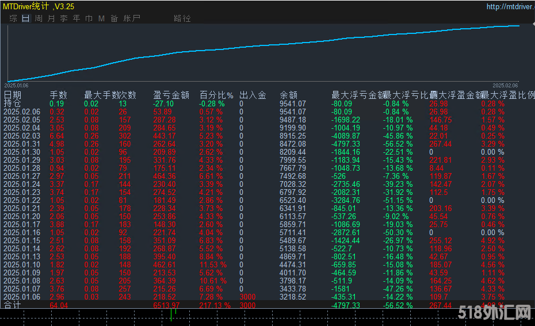Select the 2025.02.03 date row
Screen dimensions: 535x326
[22, 136]
